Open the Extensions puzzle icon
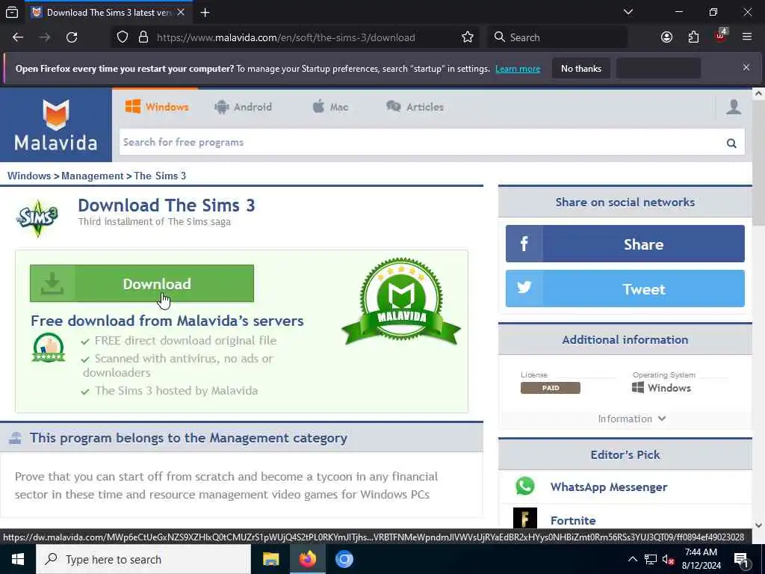Viewport: 765px width, 574px height. (x=693, y=37)
